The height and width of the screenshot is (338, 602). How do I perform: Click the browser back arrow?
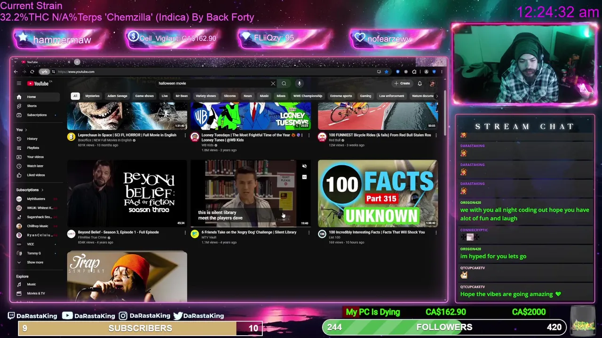[16, 72]
